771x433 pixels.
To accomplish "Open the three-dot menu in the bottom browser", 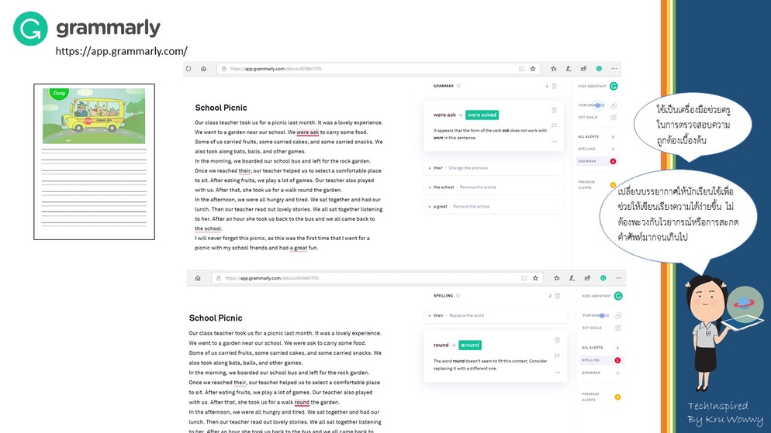I will [618, 278].
